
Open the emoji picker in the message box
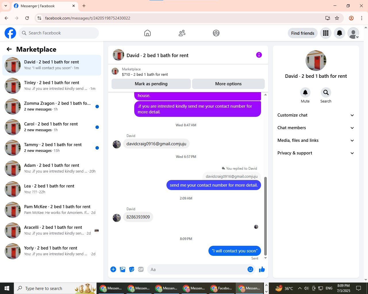(x=250, y=269)
